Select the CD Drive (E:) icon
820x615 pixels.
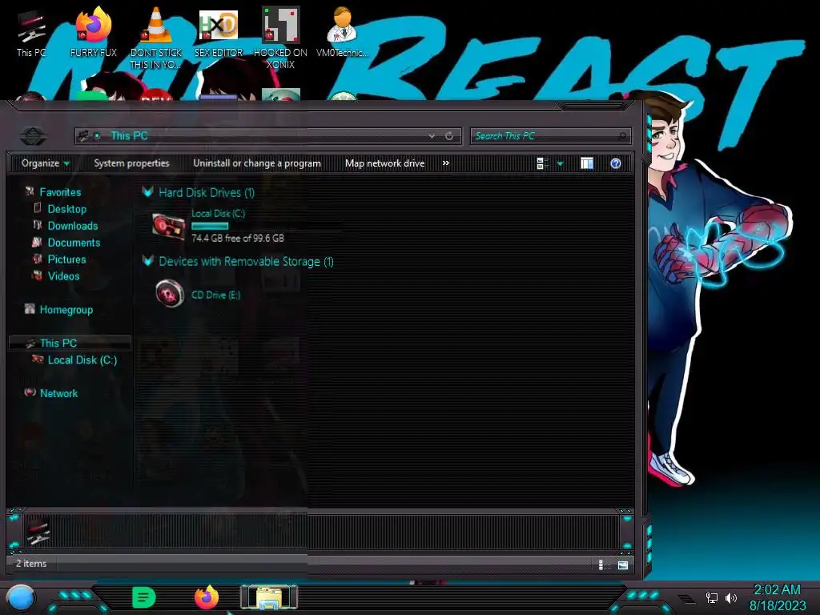170,293
